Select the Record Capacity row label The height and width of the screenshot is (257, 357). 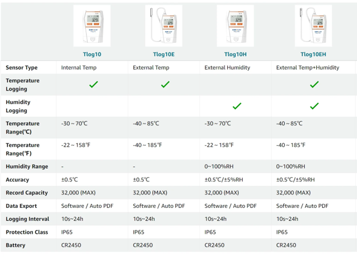[x=27, y=193]
